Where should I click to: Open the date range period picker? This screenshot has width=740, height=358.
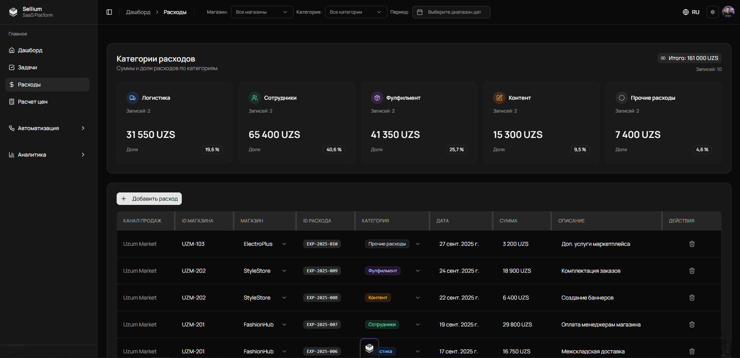[451, 12]
